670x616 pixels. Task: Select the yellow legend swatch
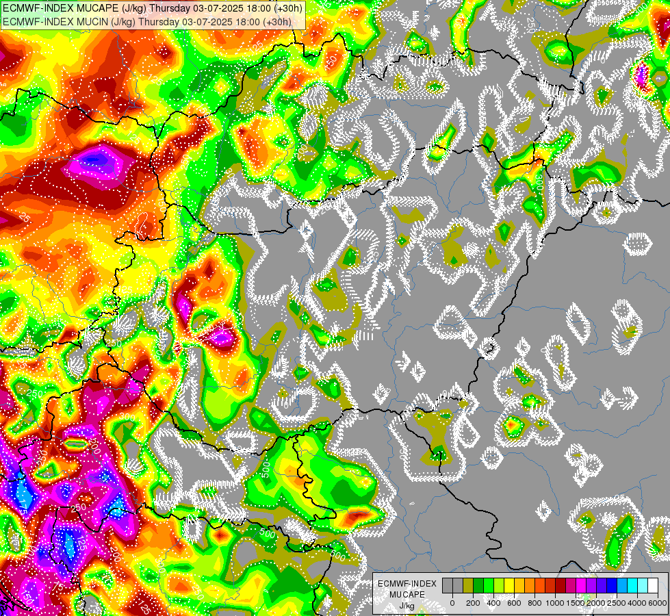[509, 585]
